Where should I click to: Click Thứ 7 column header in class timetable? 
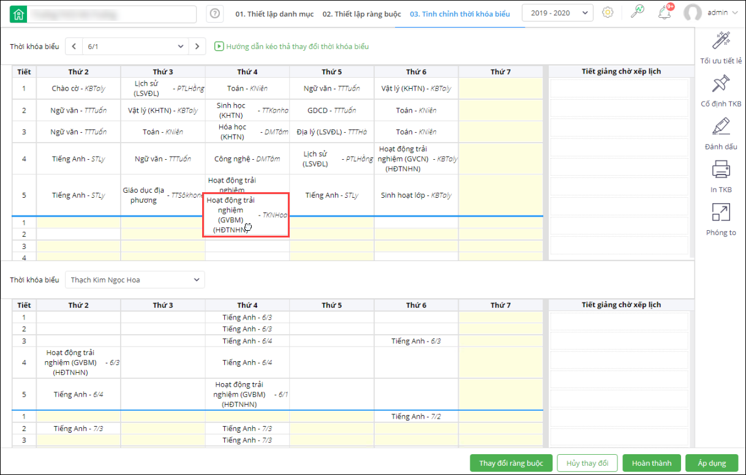[500, 72]
